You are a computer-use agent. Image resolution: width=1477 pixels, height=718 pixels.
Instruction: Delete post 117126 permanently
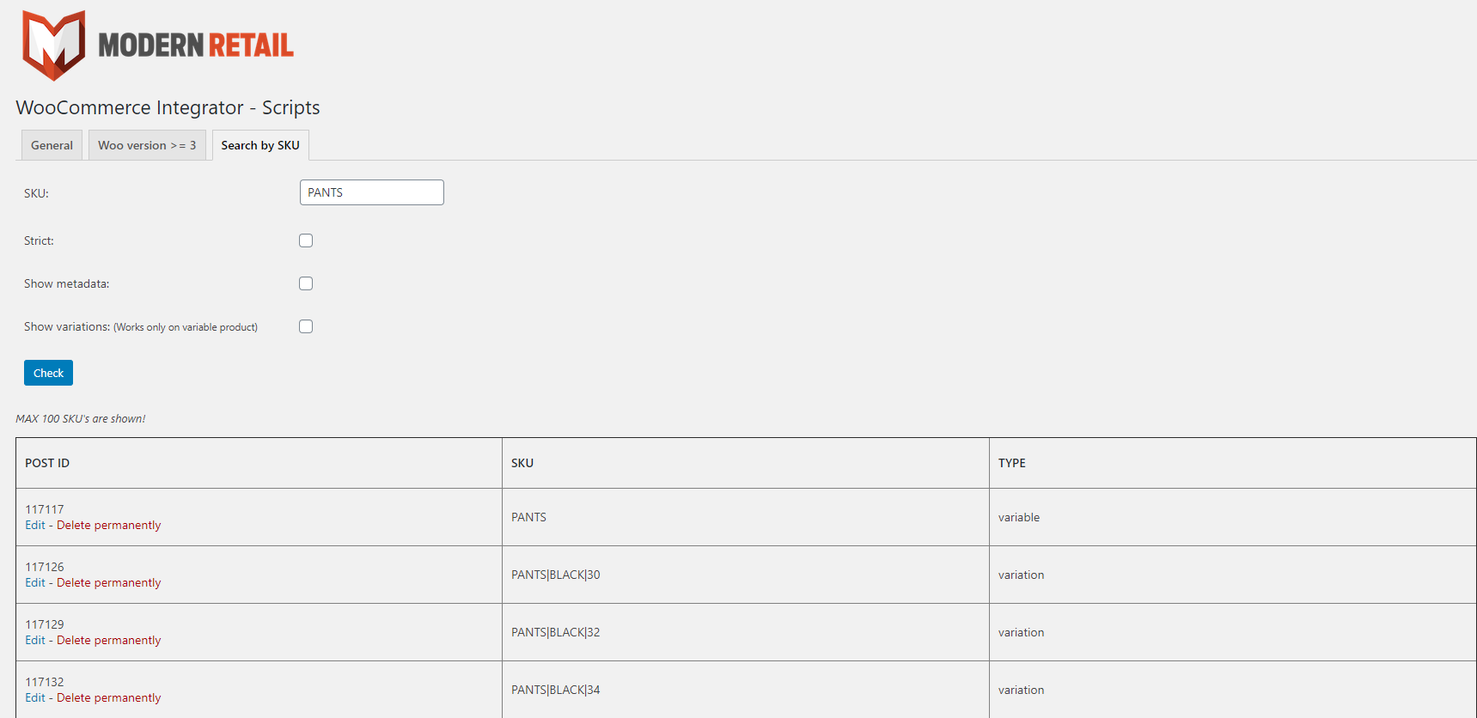coord(109,582)
